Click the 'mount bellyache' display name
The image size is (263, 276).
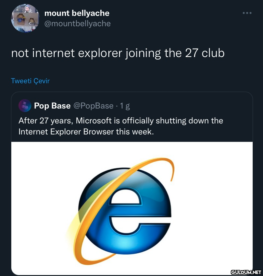point(77,13)
